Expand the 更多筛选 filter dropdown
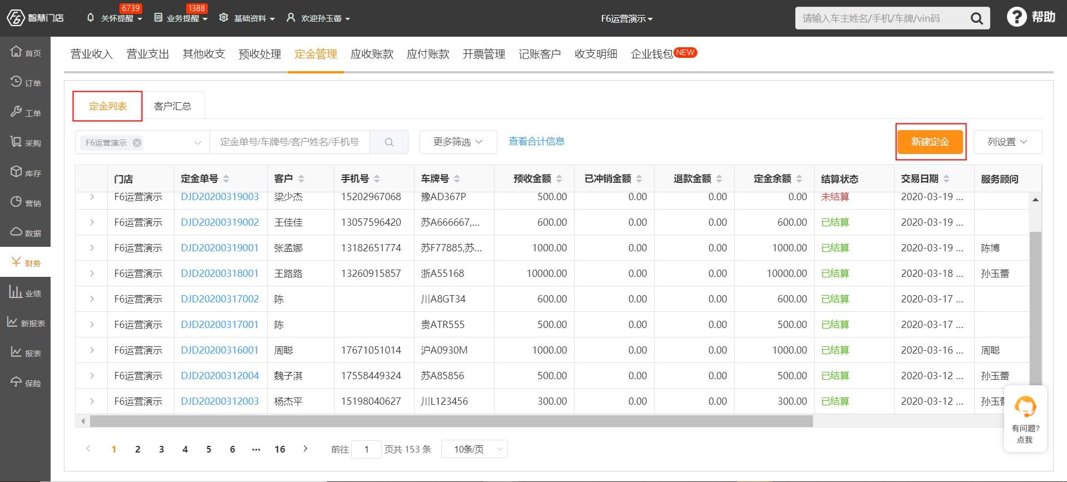 click(458, 142)
